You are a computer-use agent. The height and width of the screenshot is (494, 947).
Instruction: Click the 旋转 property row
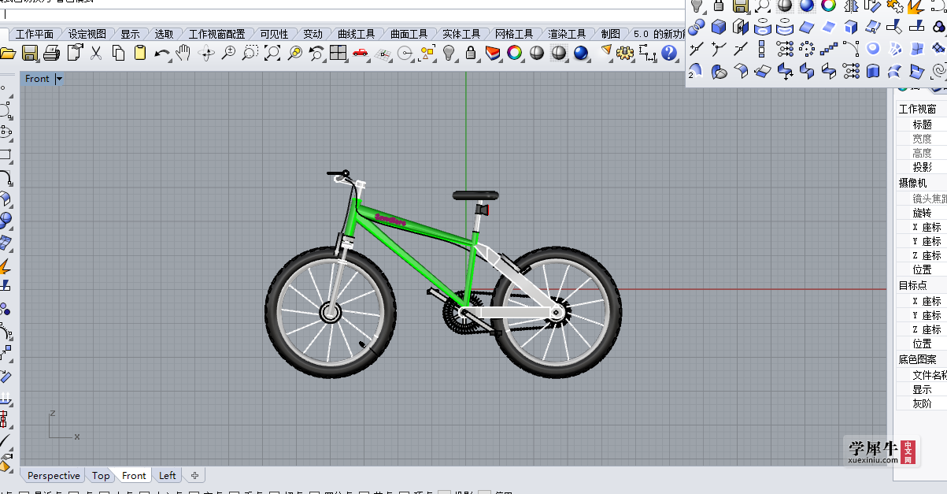tap(922, 213)
